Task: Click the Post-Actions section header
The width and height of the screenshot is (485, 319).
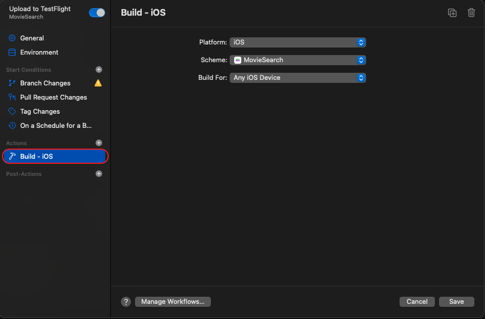Action: pos(24,174)
